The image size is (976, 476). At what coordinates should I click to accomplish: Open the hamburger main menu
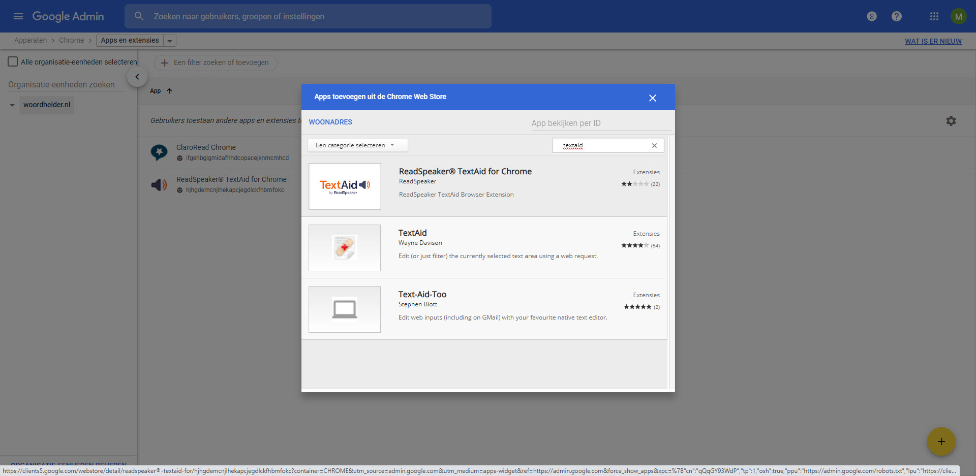point(18,16)
